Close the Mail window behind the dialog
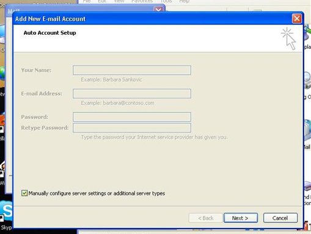The image size is (311, 234). click(158, 9)
